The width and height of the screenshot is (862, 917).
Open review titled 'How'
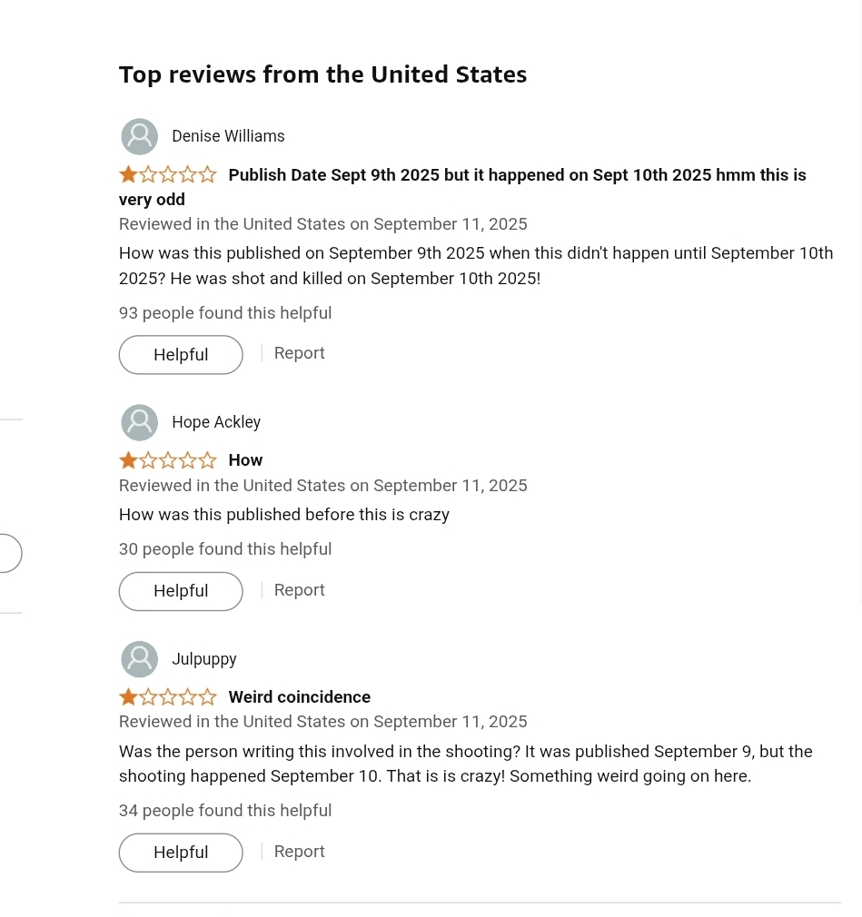click(x=245, y=460)
